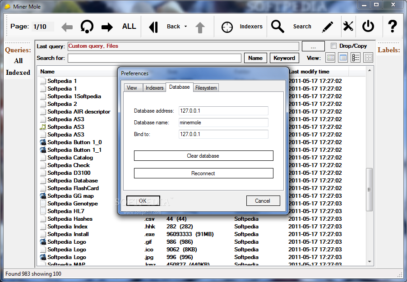Switch to first grid view icon

330,58
